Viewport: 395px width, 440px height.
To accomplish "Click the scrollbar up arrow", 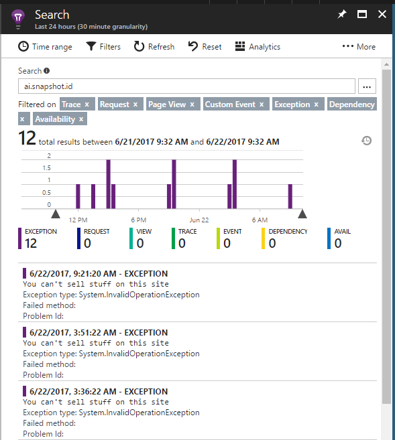I will click(x=386, y=64).
